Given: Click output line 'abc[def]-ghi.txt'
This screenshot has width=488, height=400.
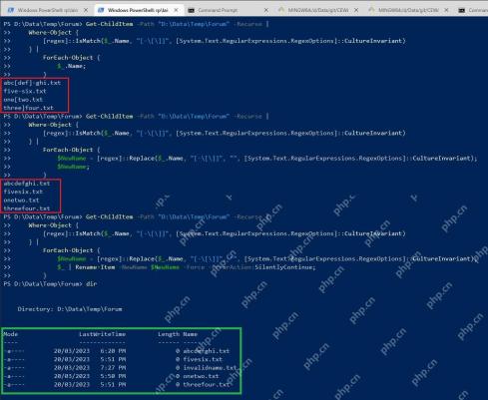Looking at the screenshot, I should coord(32,83).
